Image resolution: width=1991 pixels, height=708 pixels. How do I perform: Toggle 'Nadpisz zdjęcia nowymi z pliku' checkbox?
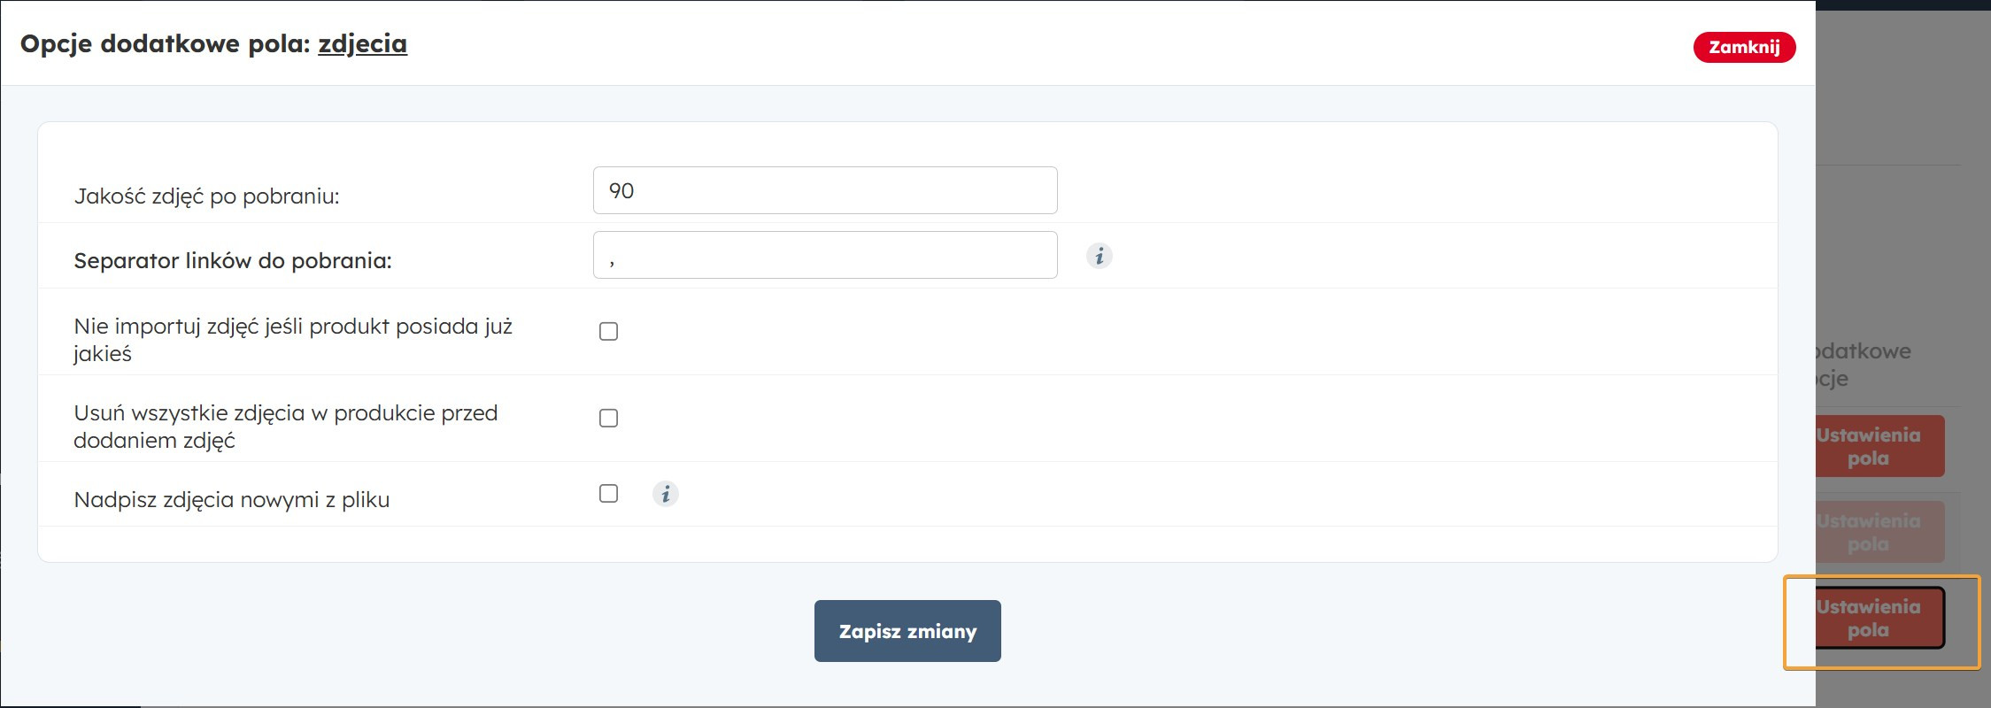point(608,494)
